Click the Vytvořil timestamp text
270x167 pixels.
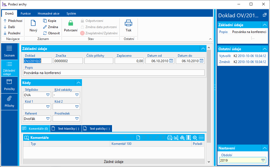click(x=252, y=56)
